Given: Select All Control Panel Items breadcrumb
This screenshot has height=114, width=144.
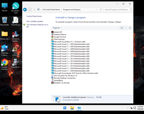Looking at the screenshot, I should coord(51,9).
